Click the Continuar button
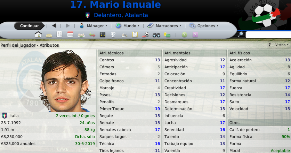The width and height of the screenshot is (291, 153). 30,26
